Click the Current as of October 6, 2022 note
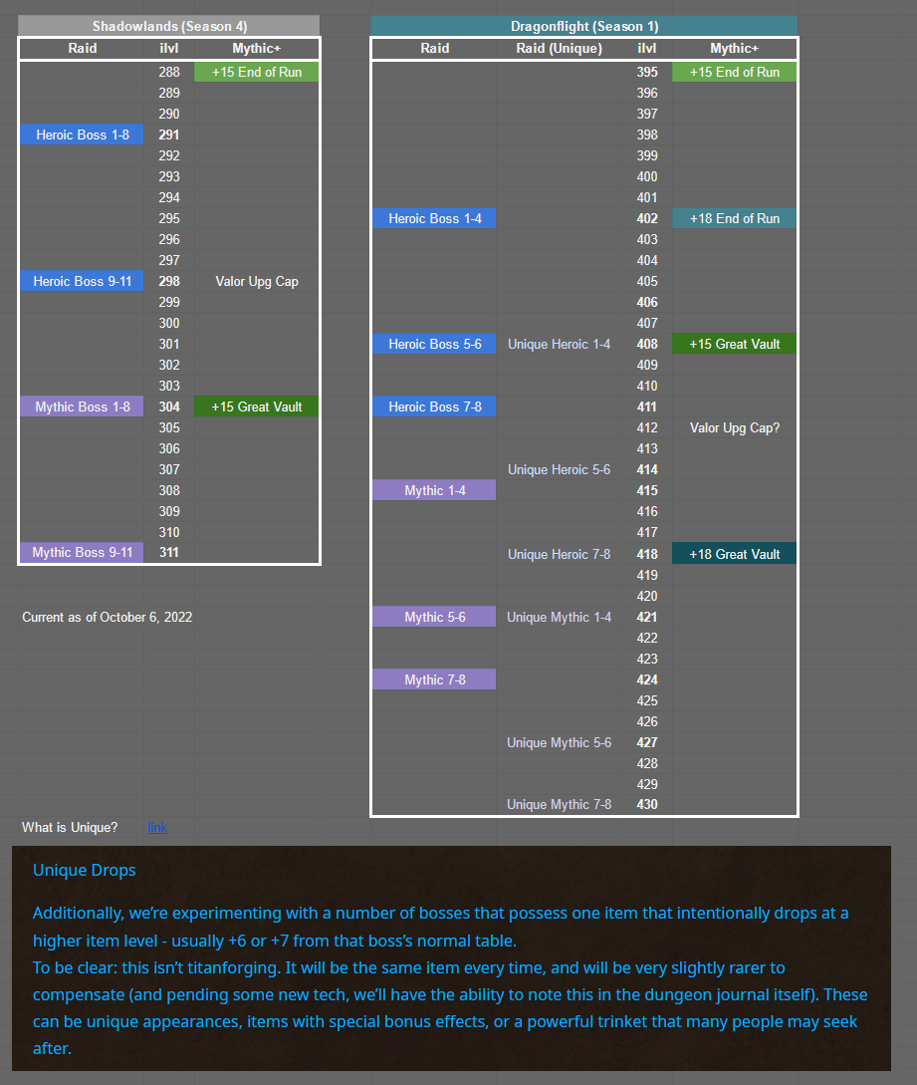The width and height of the screenshot is (917, 1085). [108, 618]
